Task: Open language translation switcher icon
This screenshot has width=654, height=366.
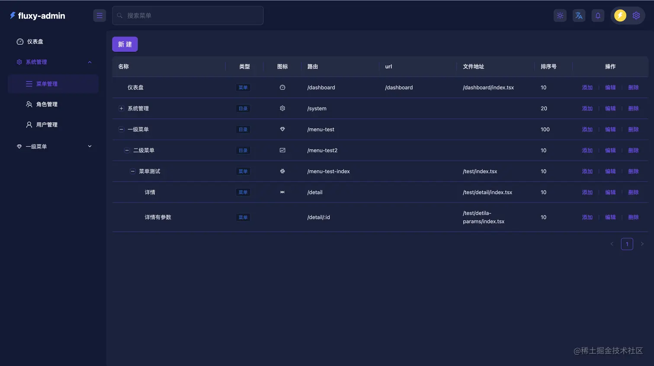Action: coord(579,16)
